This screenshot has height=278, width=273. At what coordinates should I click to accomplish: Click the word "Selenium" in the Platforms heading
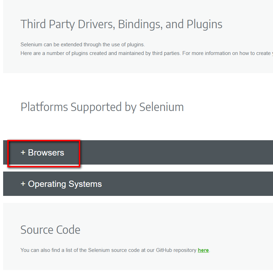162,107
